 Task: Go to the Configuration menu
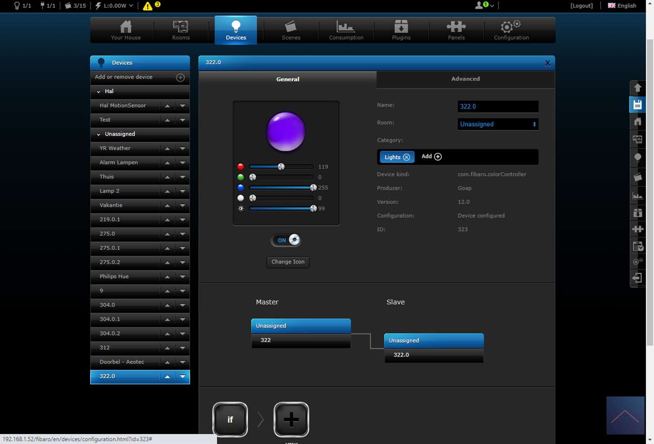point(511,30)
